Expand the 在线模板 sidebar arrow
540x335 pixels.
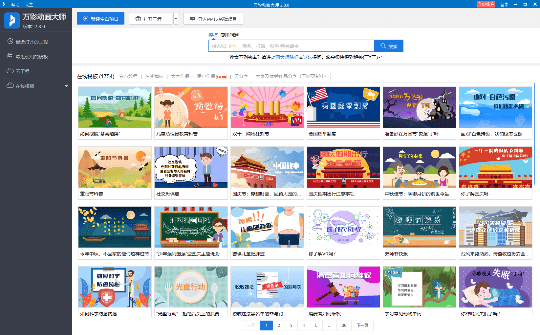pyautogui.click(x=67, y=86)
